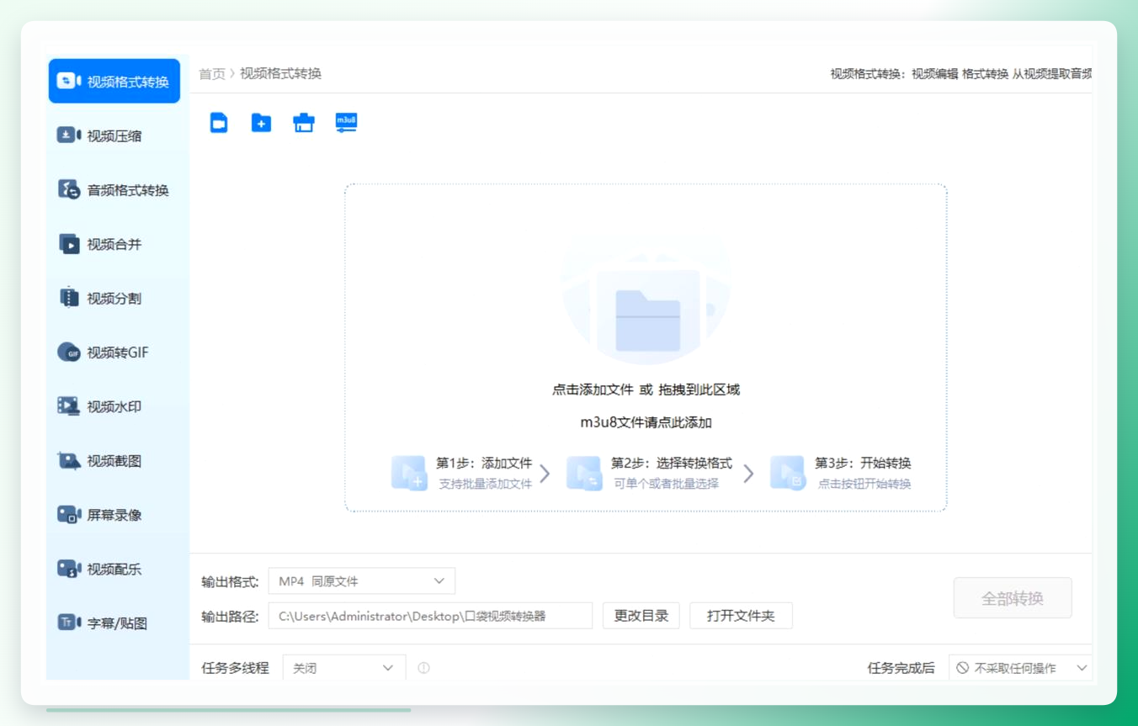
Task: Click the add folder toolbar icon
Action: click(x=261, y=123)
